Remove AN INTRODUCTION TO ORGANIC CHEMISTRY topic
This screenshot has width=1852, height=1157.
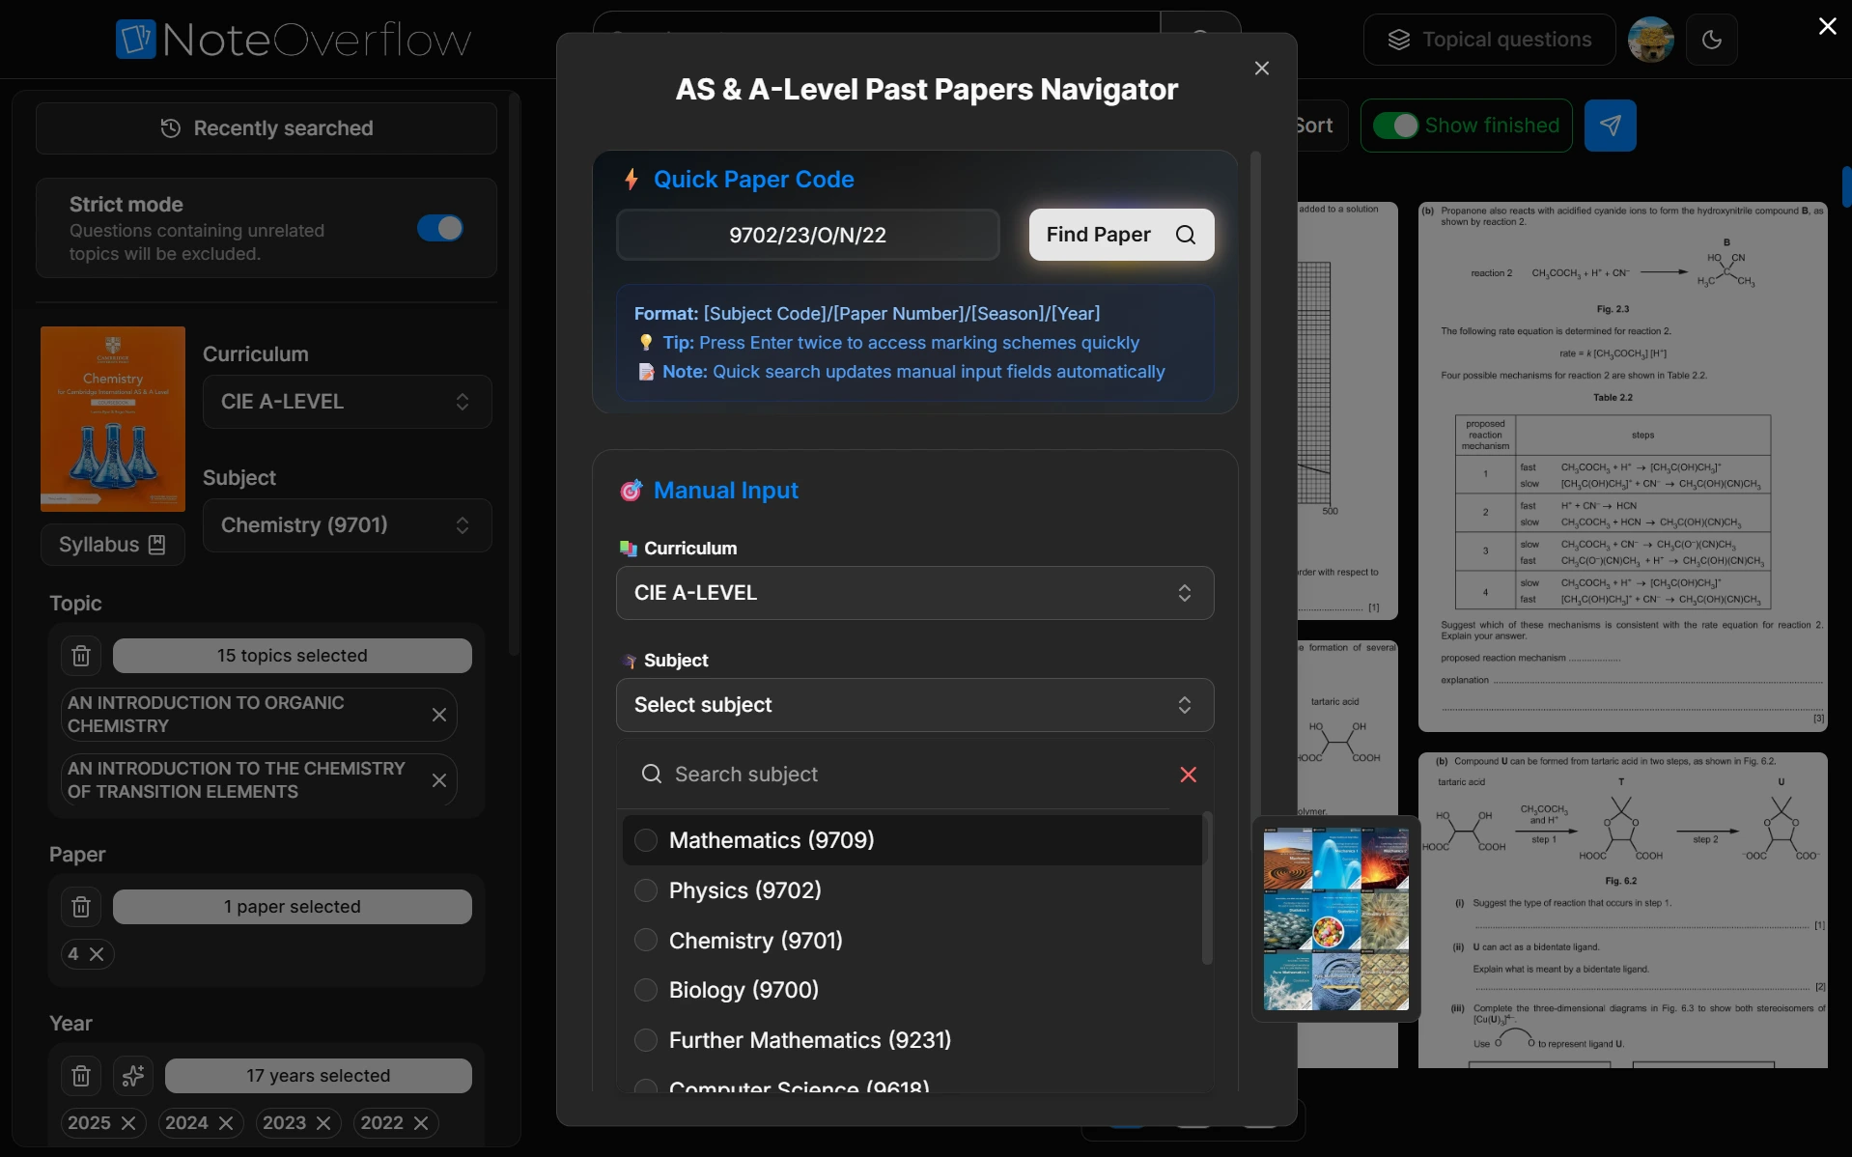point(439,715)
